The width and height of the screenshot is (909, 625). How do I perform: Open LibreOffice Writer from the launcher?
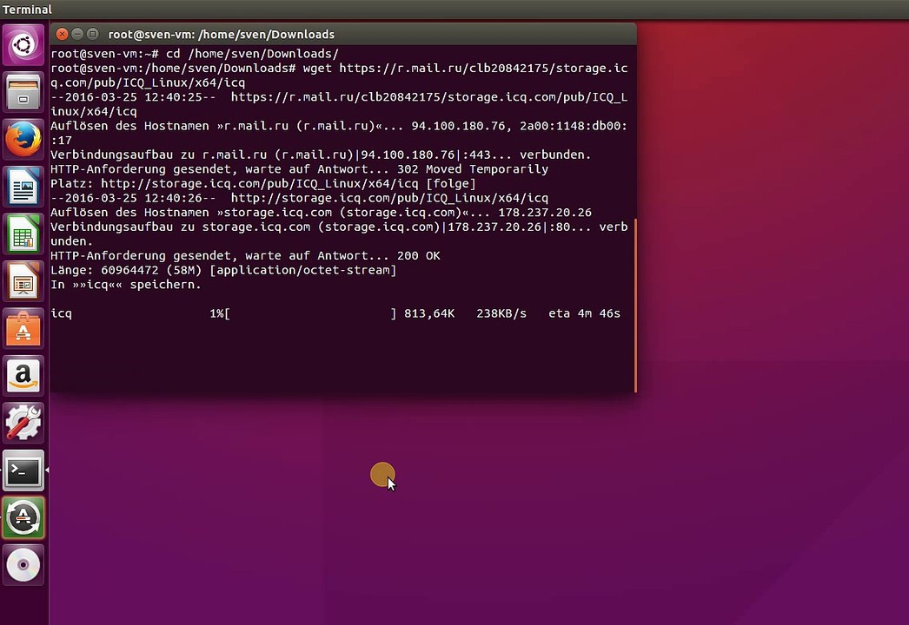click(23, 187)
